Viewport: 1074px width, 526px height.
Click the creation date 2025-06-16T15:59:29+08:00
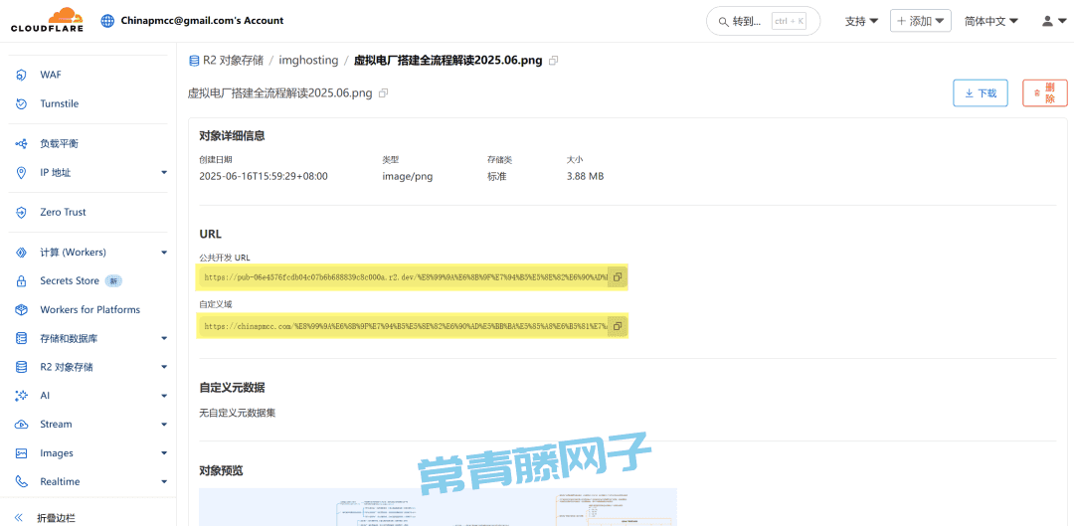point(264,176)
